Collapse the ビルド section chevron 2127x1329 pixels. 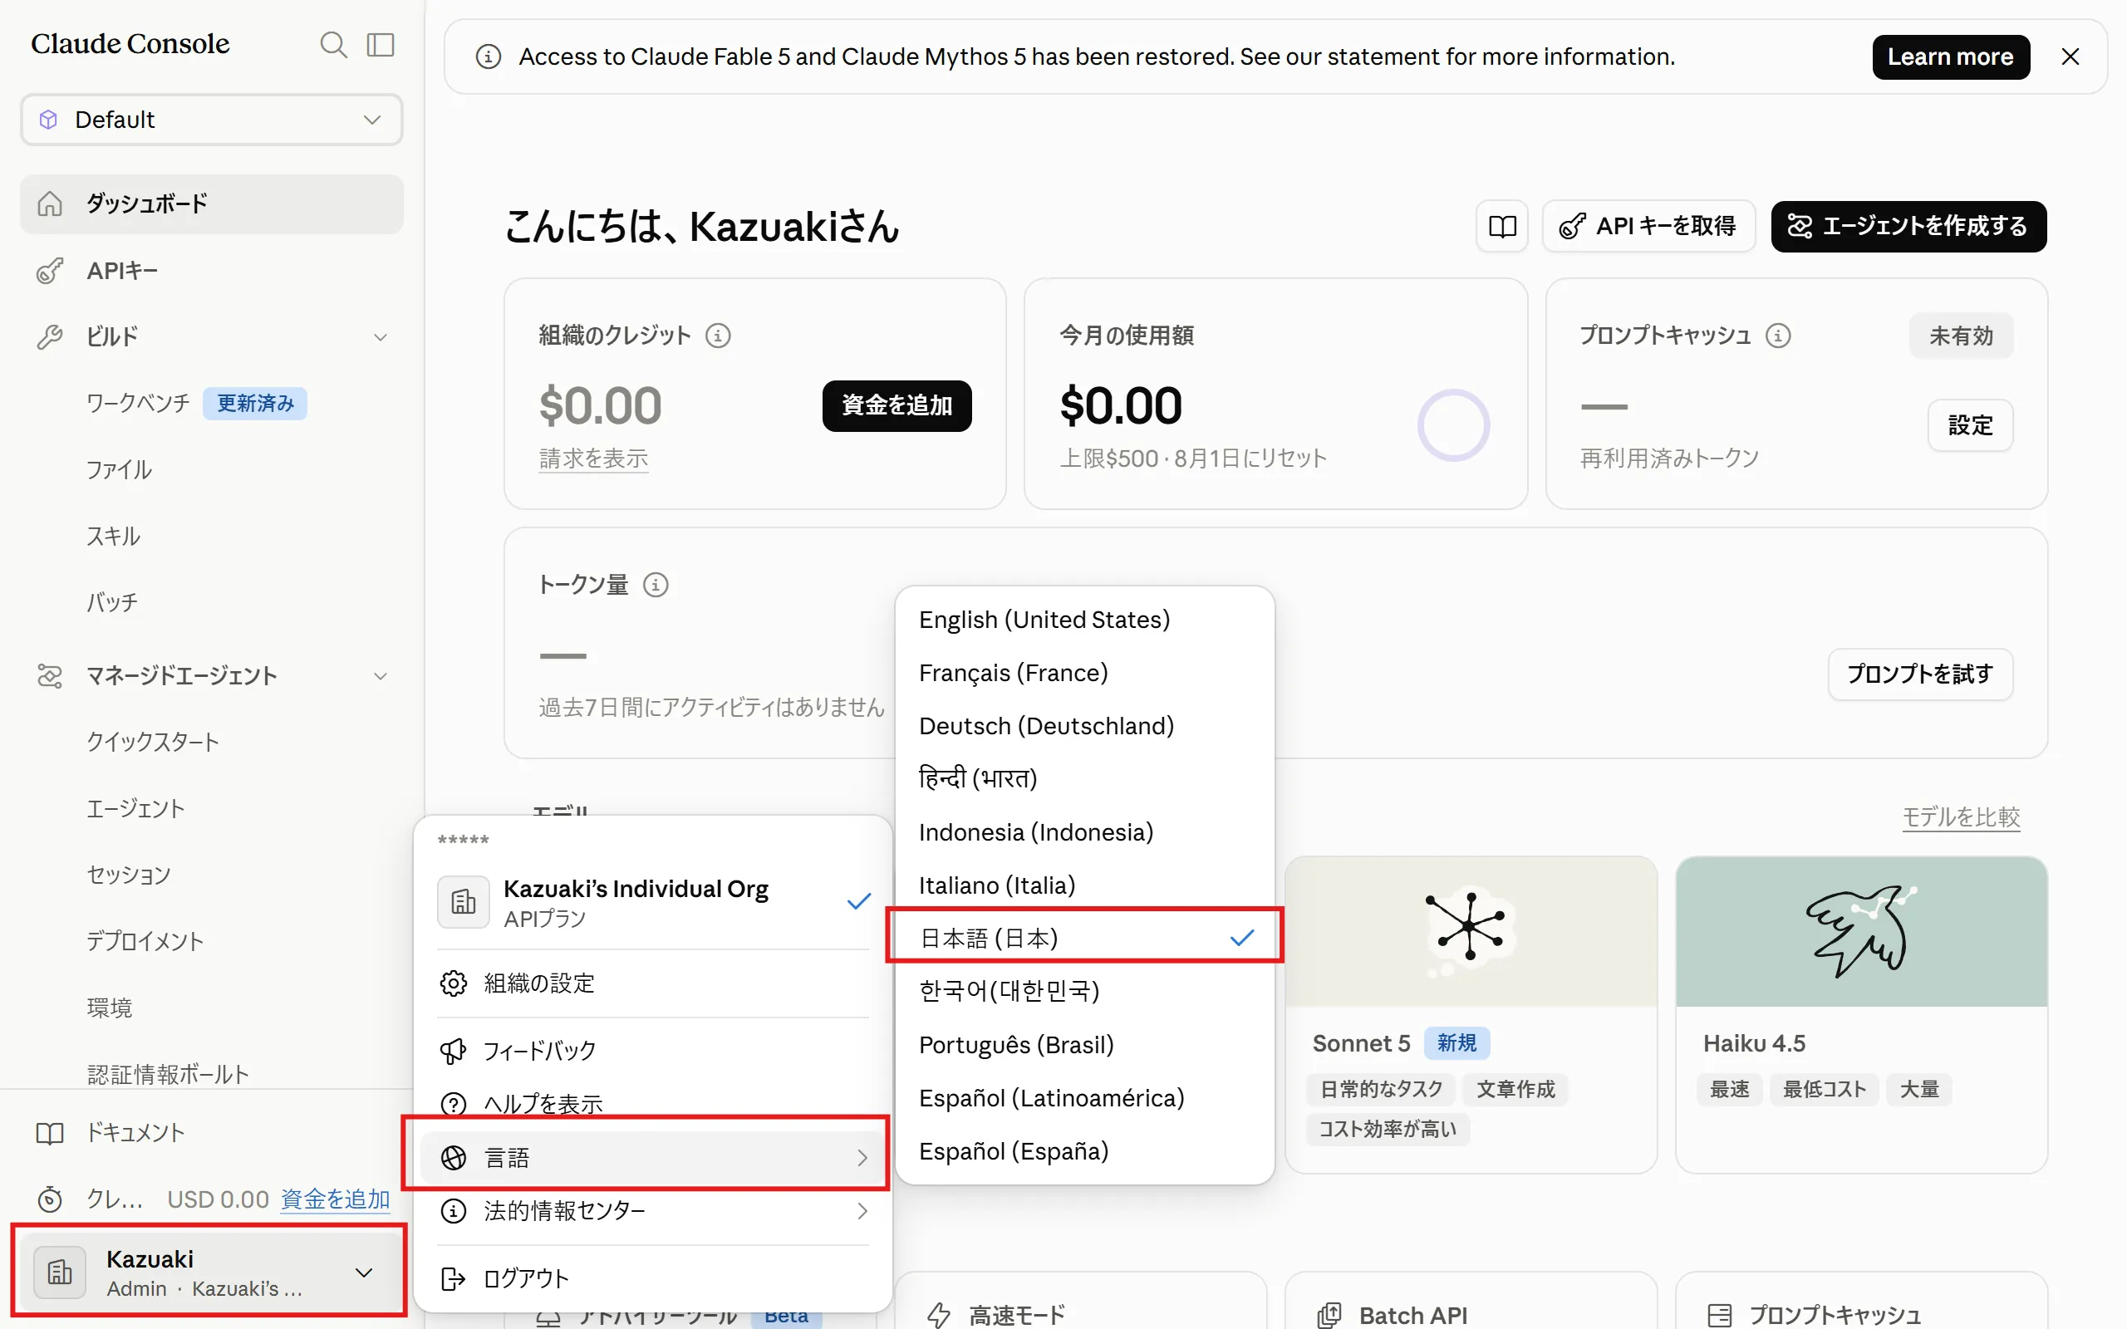(x=380, y=336)
